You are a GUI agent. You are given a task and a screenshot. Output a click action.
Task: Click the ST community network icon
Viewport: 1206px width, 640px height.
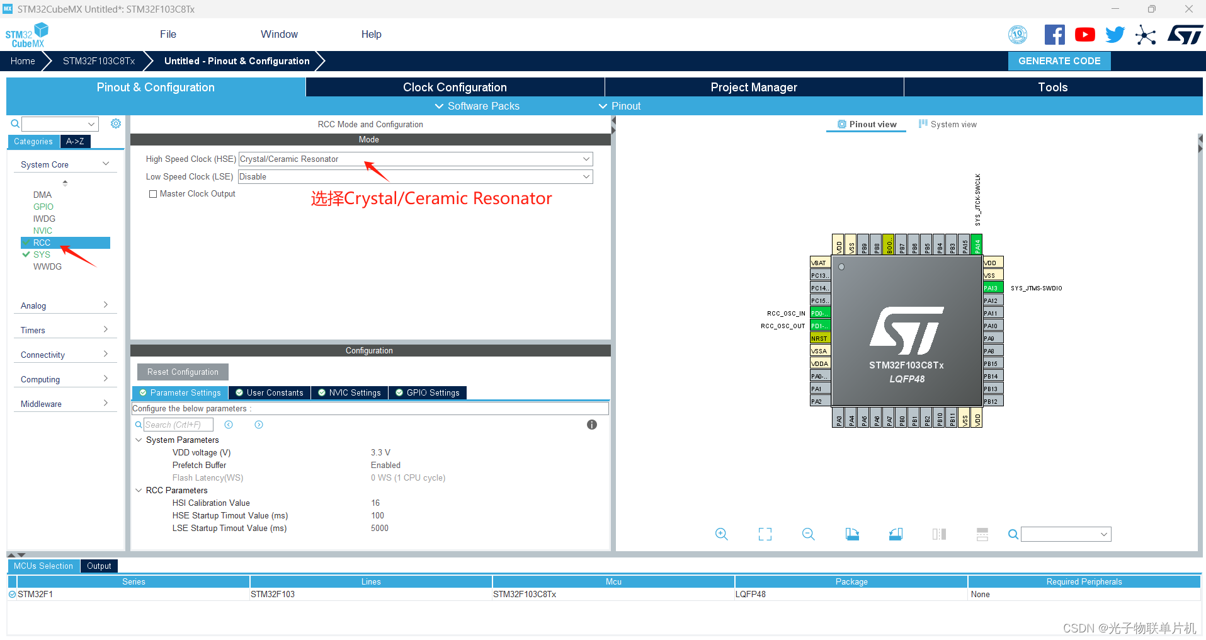pyautogui.click(x=1146, y=35)
